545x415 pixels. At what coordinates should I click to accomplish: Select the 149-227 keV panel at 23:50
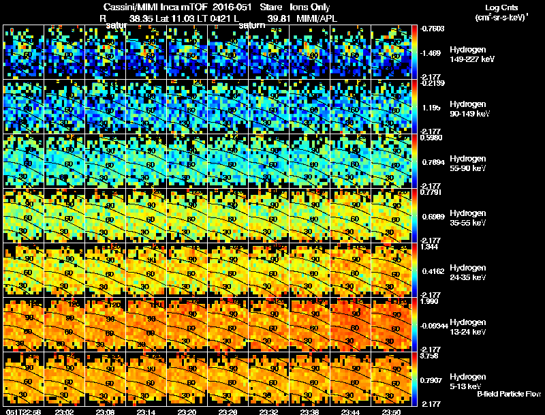coord(391,52)
